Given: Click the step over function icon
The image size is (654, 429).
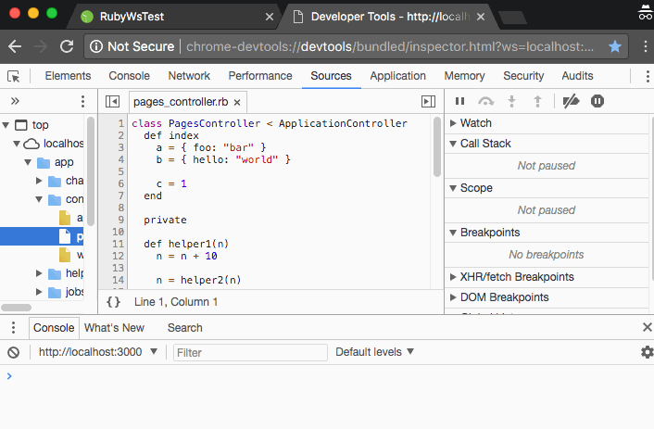Looking at the screenshot, I should (x=486, y=101).
